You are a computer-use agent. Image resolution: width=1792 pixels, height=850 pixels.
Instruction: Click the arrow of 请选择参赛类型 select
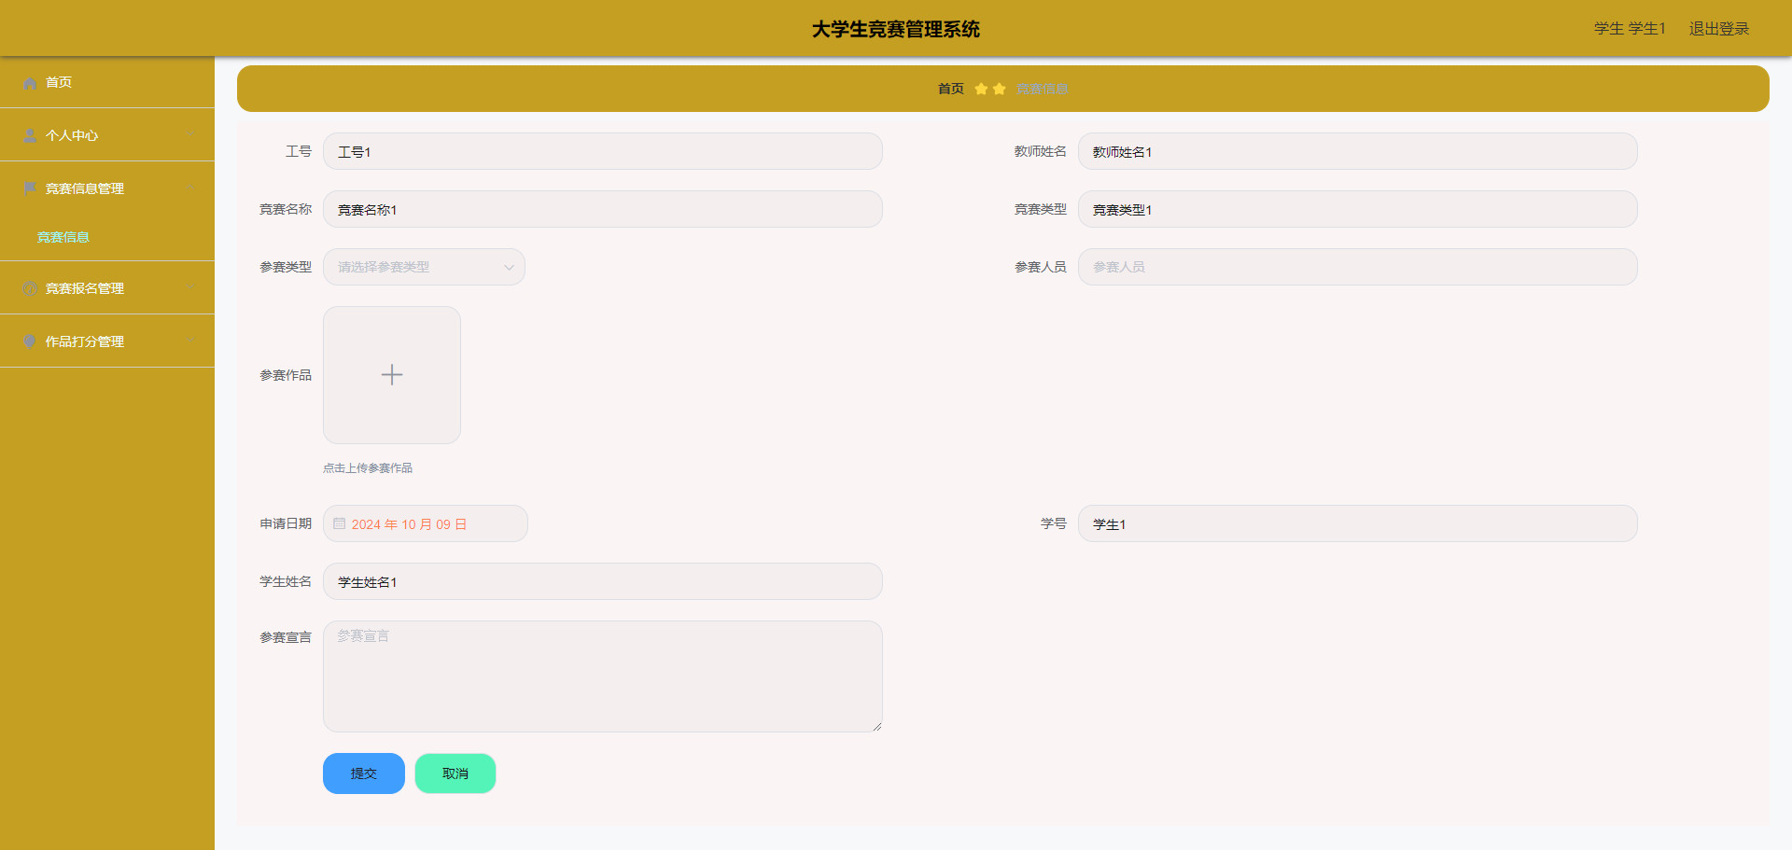click(509, 268)
